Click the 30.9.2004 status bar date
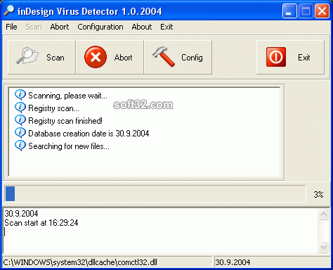Screen dimensions: 333x270 pyautogui.click(x=233, y=262)
